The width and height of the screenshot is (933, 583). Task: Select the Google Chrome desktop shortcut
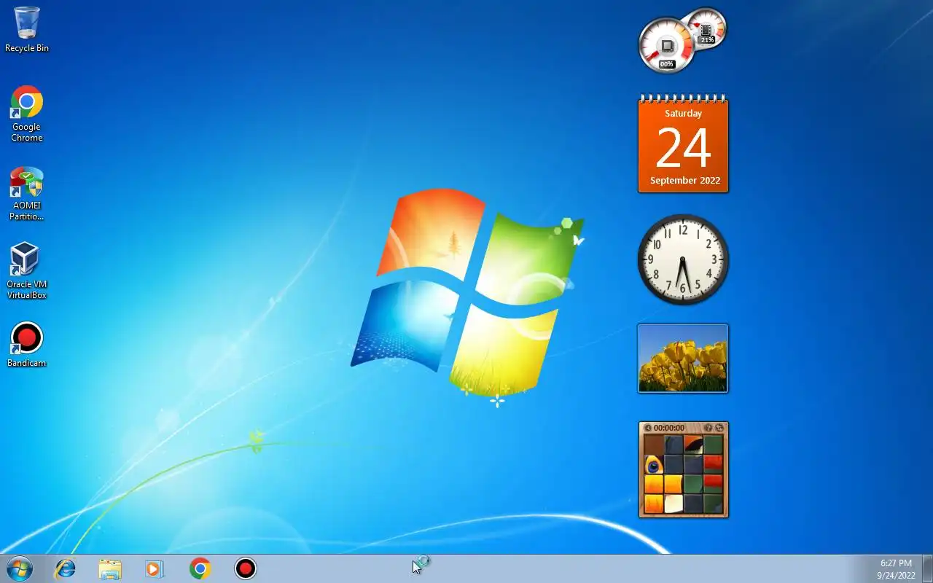[x=27, y=114]
